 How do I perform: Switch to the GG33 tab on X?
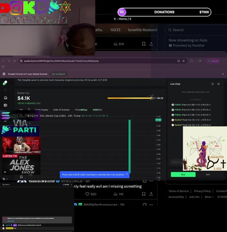(115, 30)
